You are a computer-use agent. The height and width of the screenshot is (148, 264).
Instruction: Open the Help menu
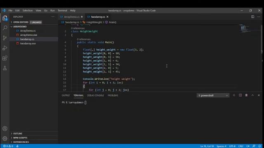73,10
